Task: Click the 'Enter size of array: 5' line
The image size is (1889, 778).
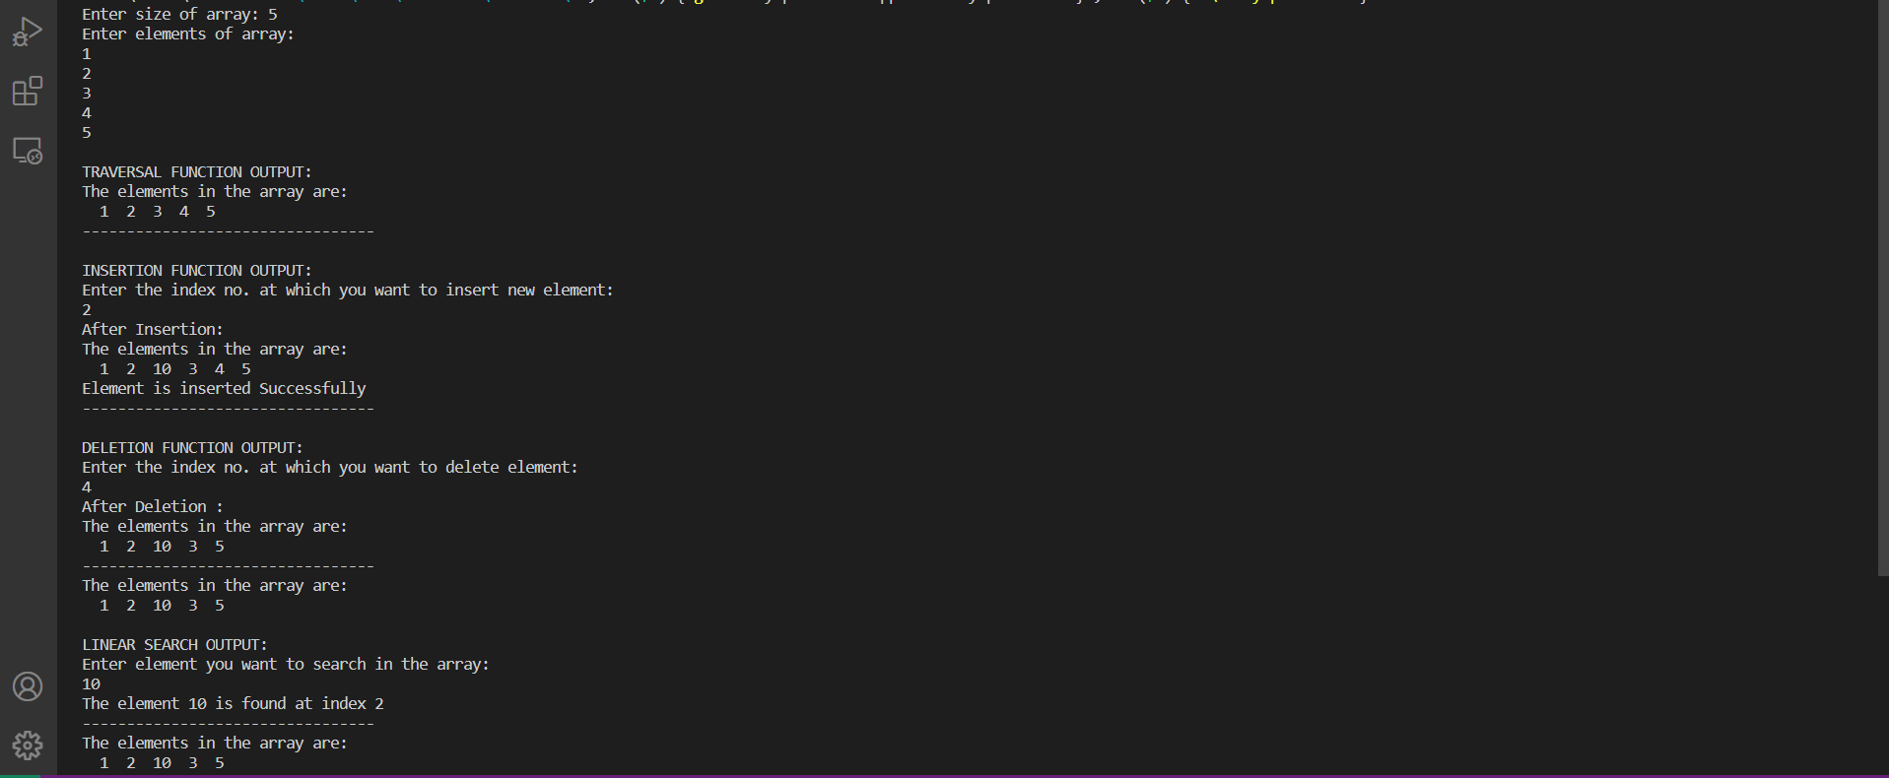Action: pos(179,14)
